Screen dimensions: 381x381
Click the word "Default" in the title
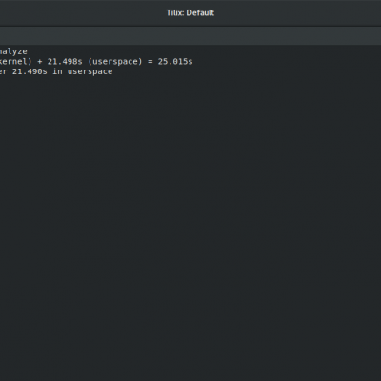point(200,12)
